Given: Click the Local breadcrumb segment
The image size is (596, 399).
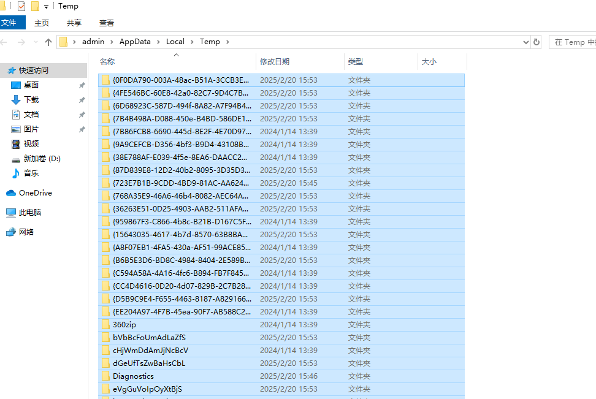Looking at the screenshot, I should point(175,42).
